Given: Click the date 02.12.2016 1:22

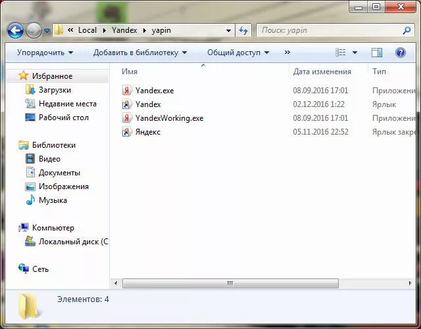Looking at the screenshot, I should (318, 104).
